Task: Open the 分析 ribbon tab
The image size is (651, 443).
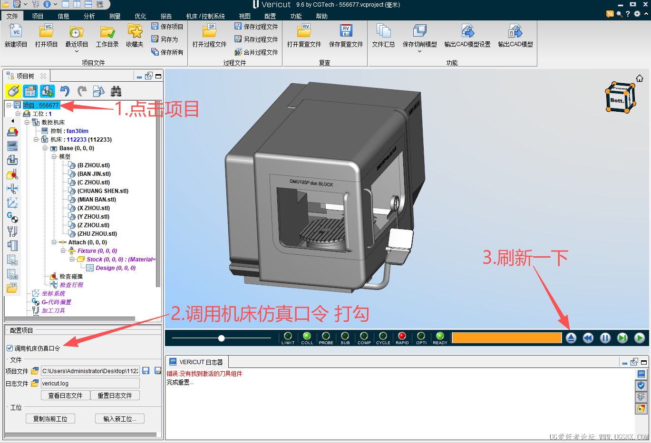Action: [x=89, y=16]
